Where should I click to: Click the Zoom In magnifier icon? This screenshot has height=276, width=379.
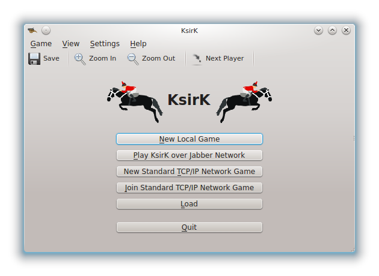(x=80, y=59)
